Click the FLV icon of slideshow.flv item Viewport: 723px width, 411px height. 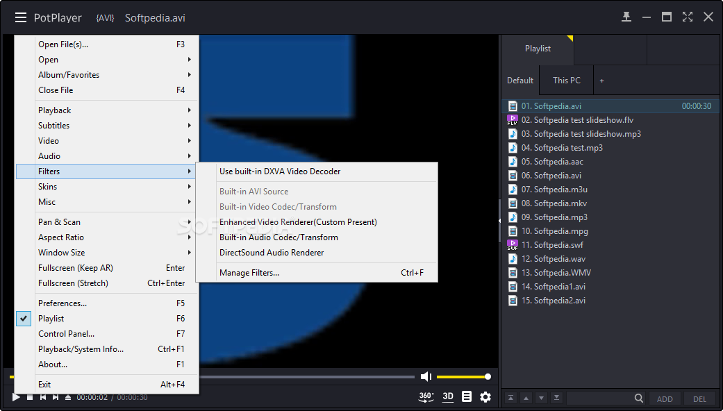[513, 120]
